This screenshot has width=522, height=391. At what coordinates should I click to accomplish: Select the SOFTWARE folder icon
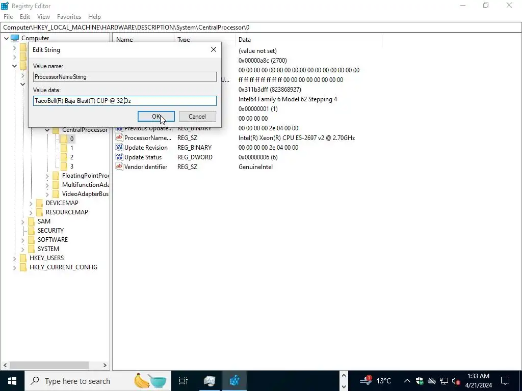tap(31, 240)
